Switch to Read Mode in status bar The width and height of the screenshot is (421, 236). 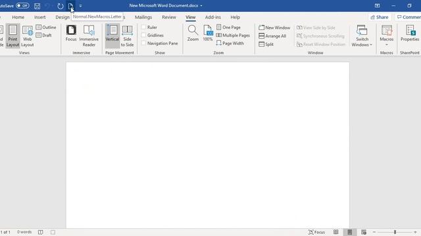[336, 232]
